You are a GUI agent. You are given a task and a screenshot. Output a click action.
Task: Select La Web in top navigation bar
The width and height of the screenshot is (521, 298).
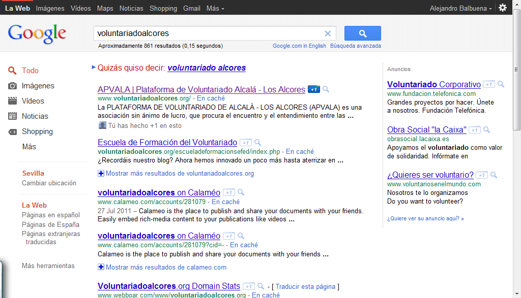pos(17,8)
